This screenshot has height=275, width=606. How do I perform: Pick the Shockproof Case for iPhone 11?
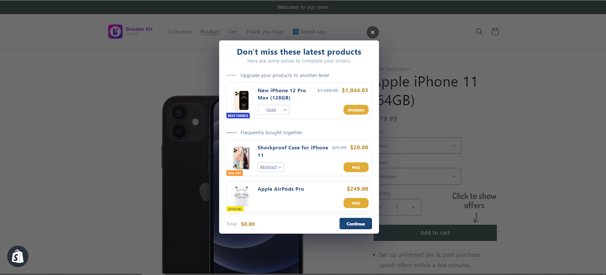click(356, 167)
